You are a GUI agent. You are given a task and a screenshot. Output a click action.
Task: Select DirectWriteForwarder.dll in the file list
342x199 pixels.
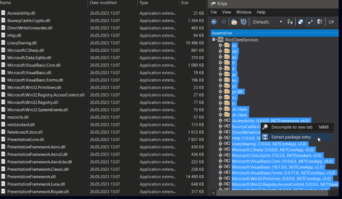[30, 28]
